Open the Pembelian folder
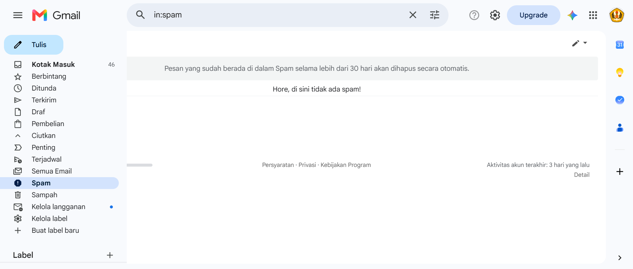The height and width of the screenshot is (269, 633). pos(59,124)
